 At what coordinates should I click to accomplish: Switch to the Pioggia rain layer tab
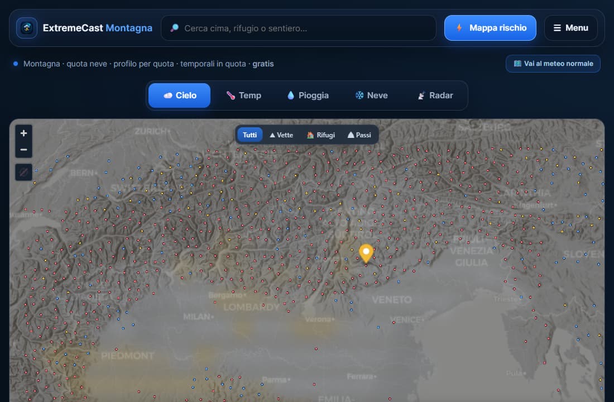point(308,95)
